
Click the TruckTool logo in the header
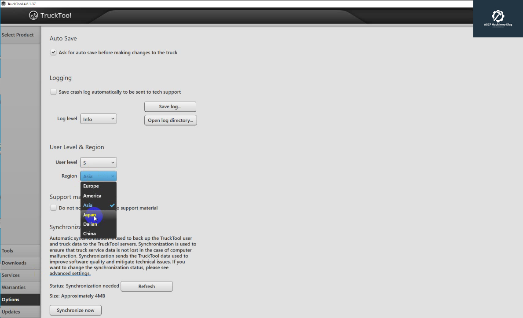pos(33,15)
